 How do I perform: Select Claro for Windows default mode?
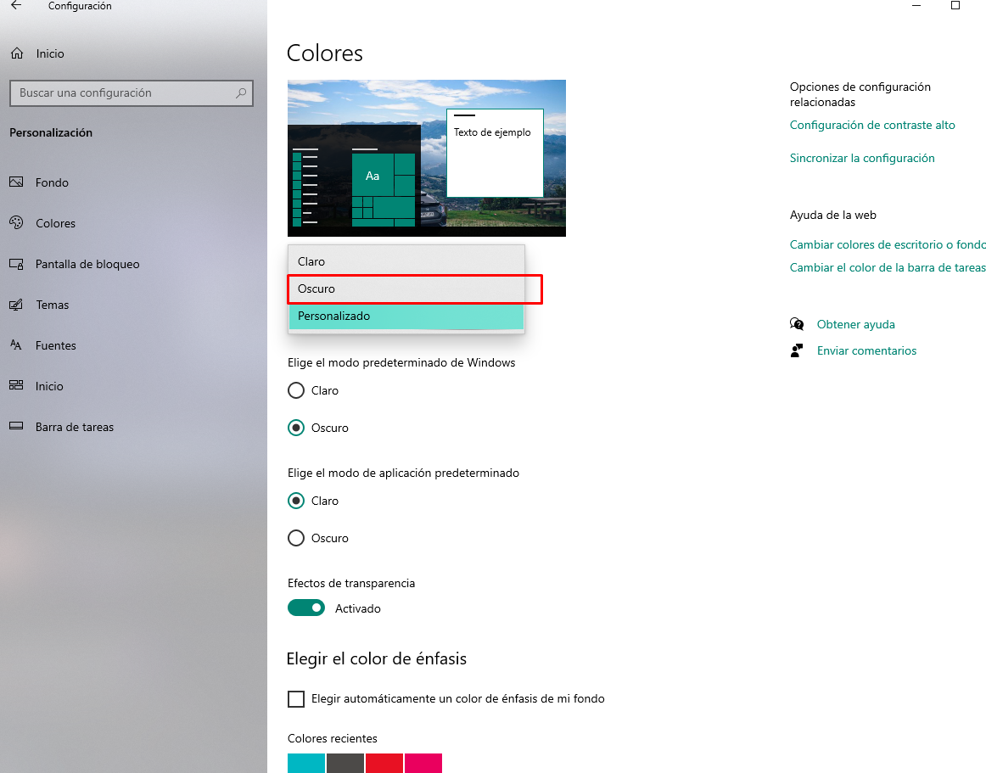click(x=296, y=390)
